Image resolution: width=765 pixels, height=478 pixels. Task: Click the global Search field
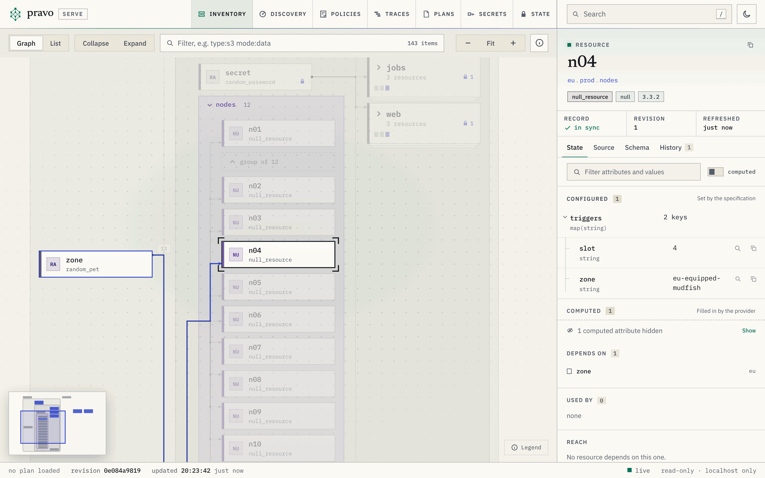tap(649, 14)
